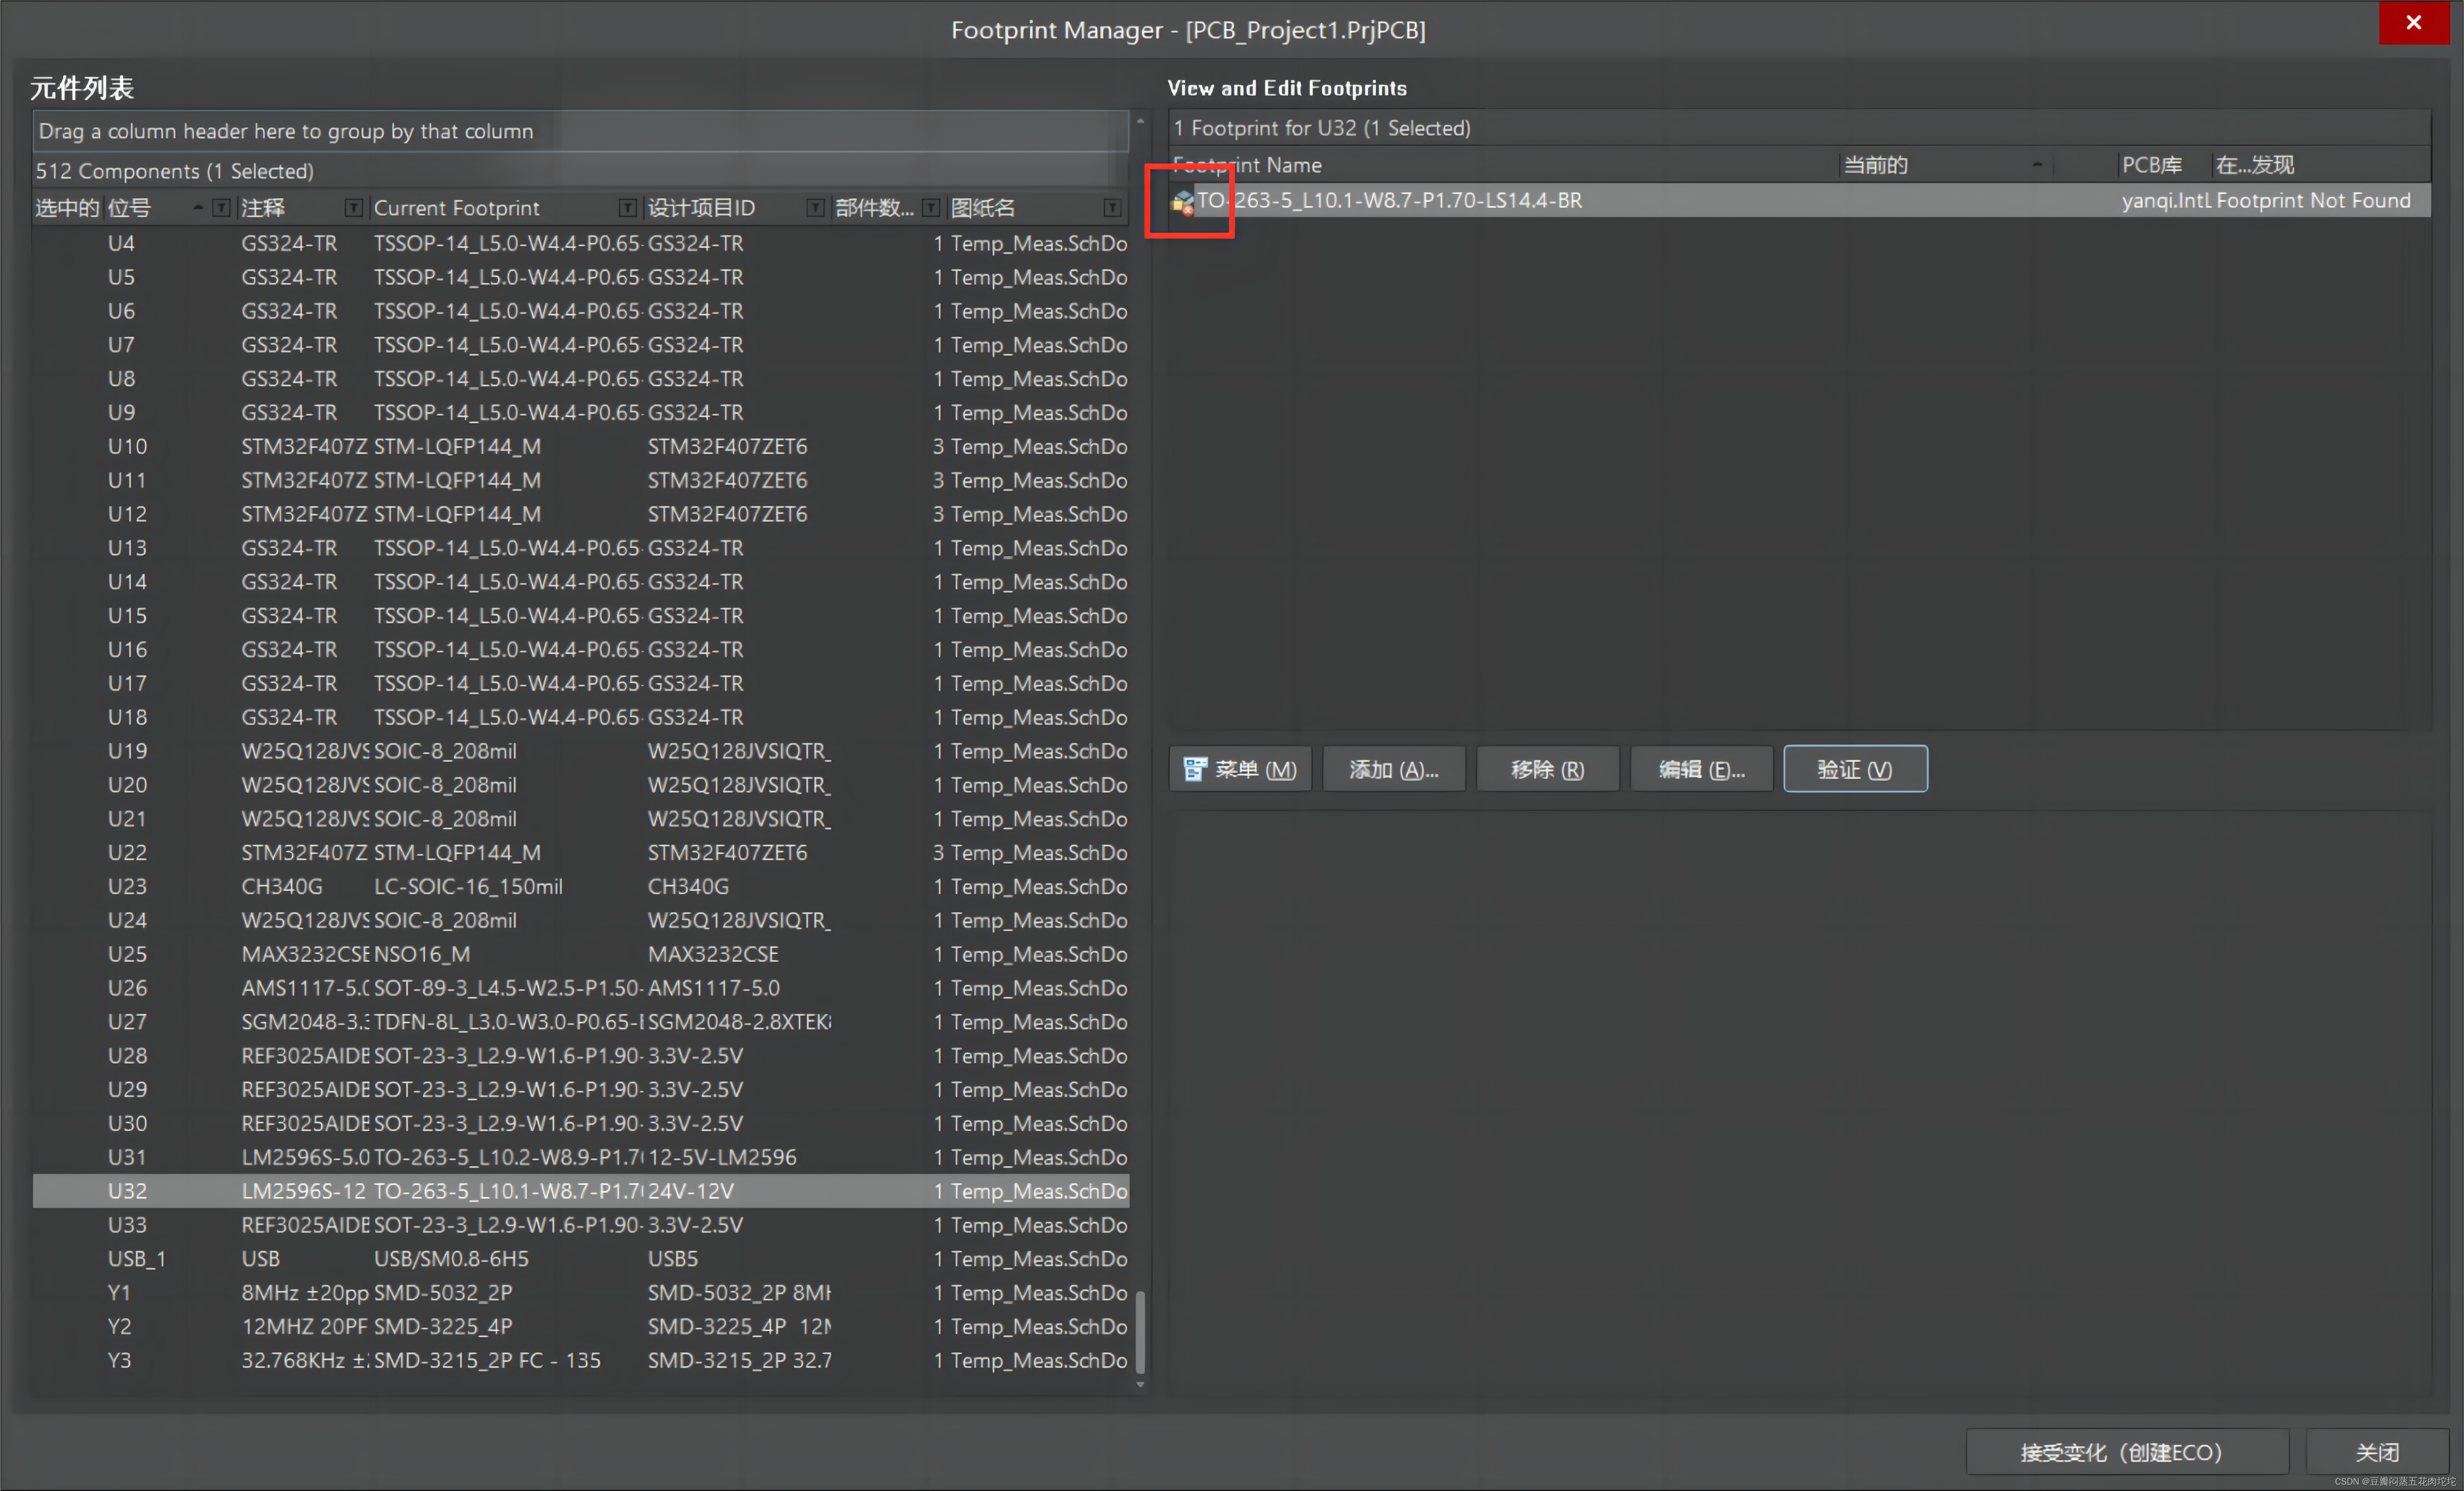Open the filter icon for 注释 column
This screenshot has width=2464, height=1491.
(353, 208)
